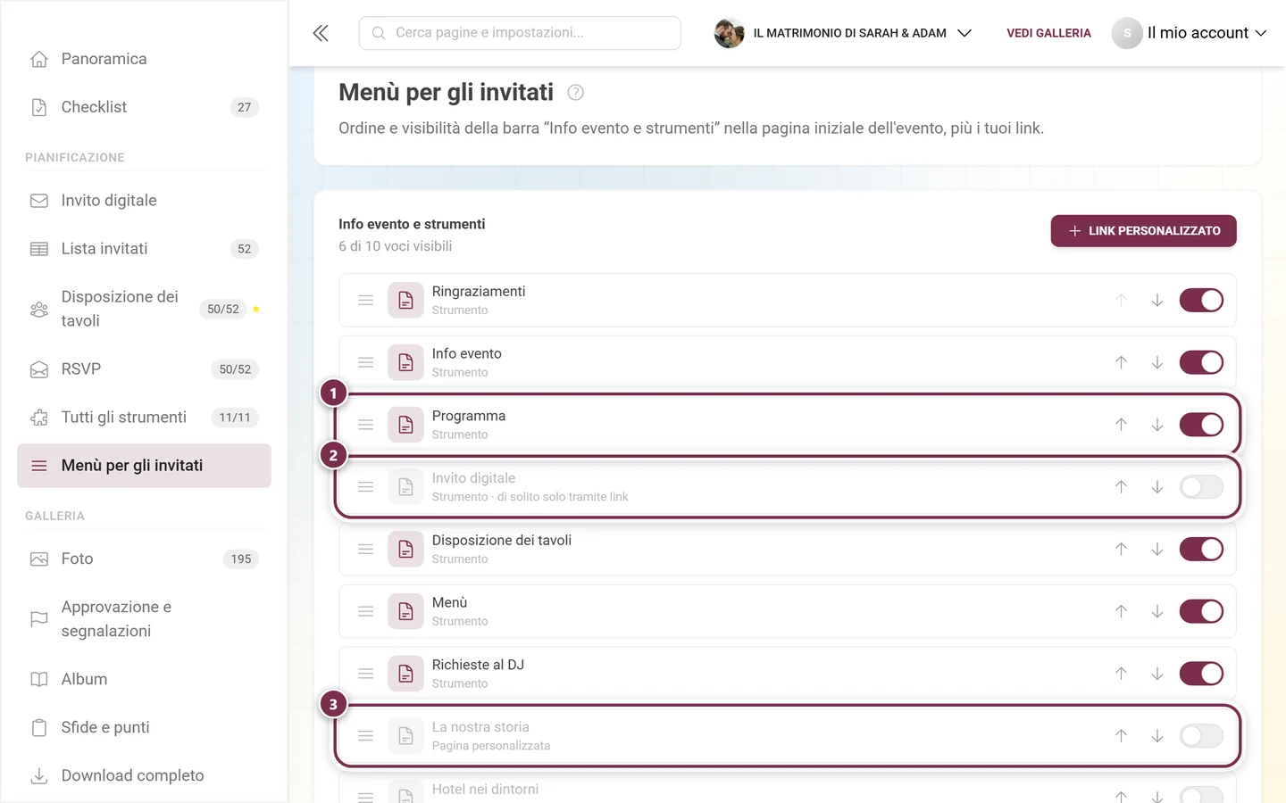Open Download completo in the sidebar

(x=144, y=776)
